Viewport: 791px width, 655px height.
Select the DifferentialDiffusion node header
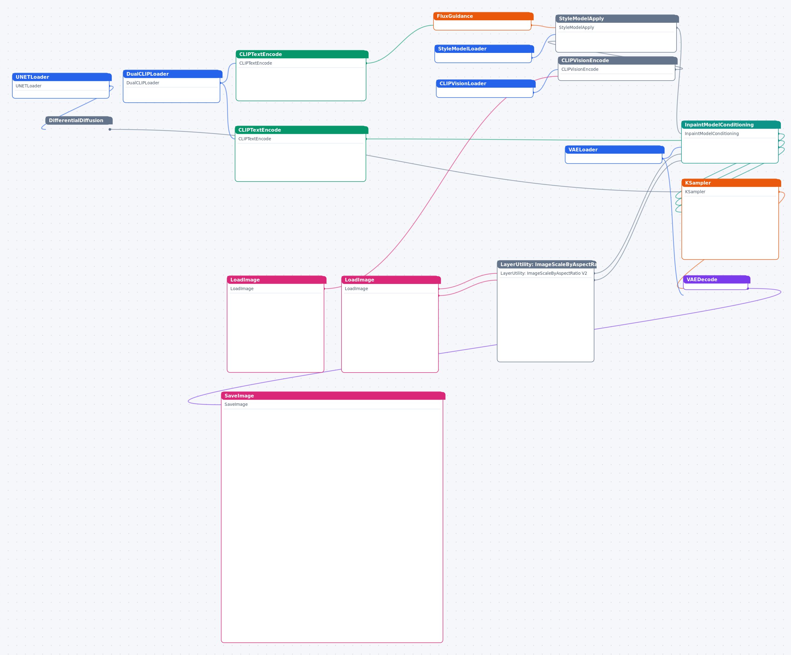click(79, 121)
